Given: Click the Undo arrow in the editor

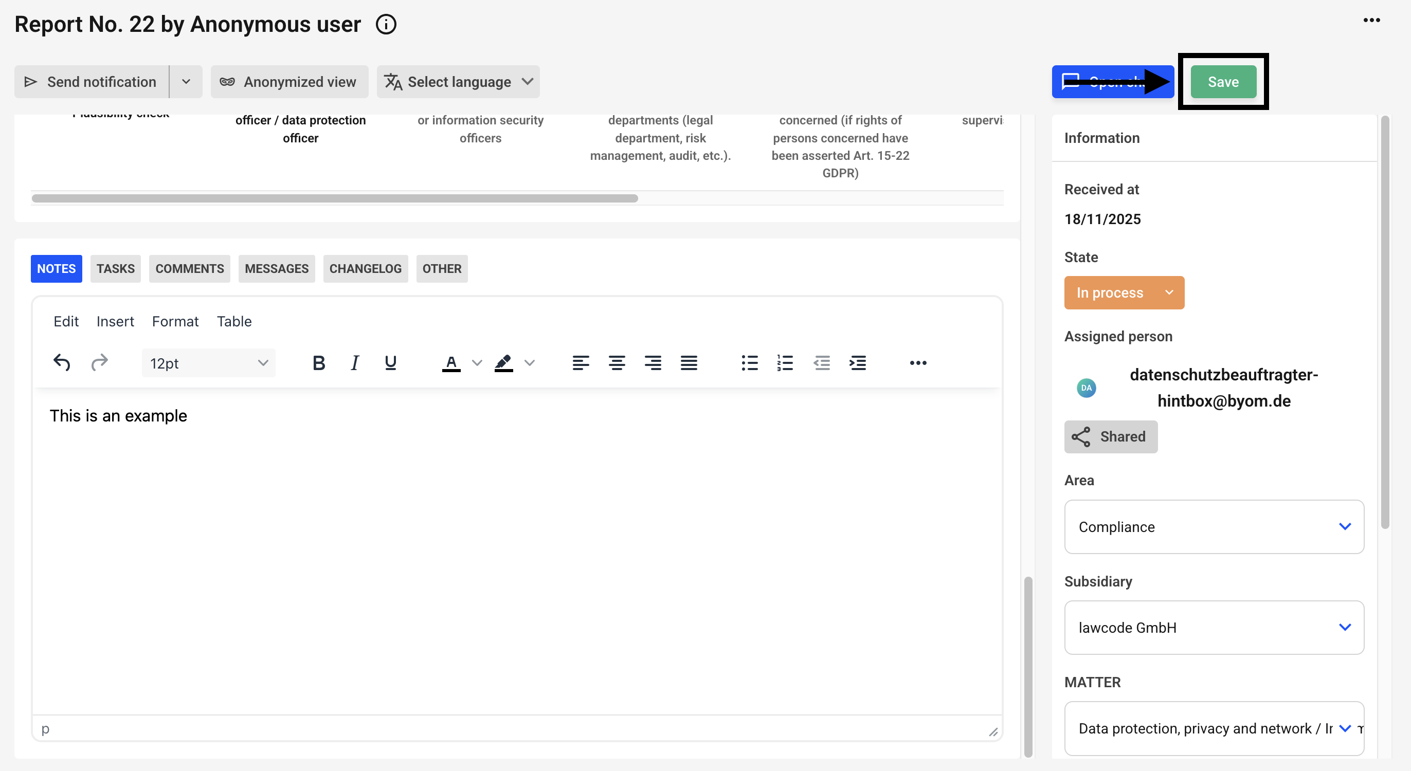Looking at the screenshot, I should click(x=61, y=362).
